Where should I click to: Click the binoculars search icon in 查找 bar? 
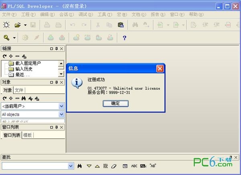point(80,166)
